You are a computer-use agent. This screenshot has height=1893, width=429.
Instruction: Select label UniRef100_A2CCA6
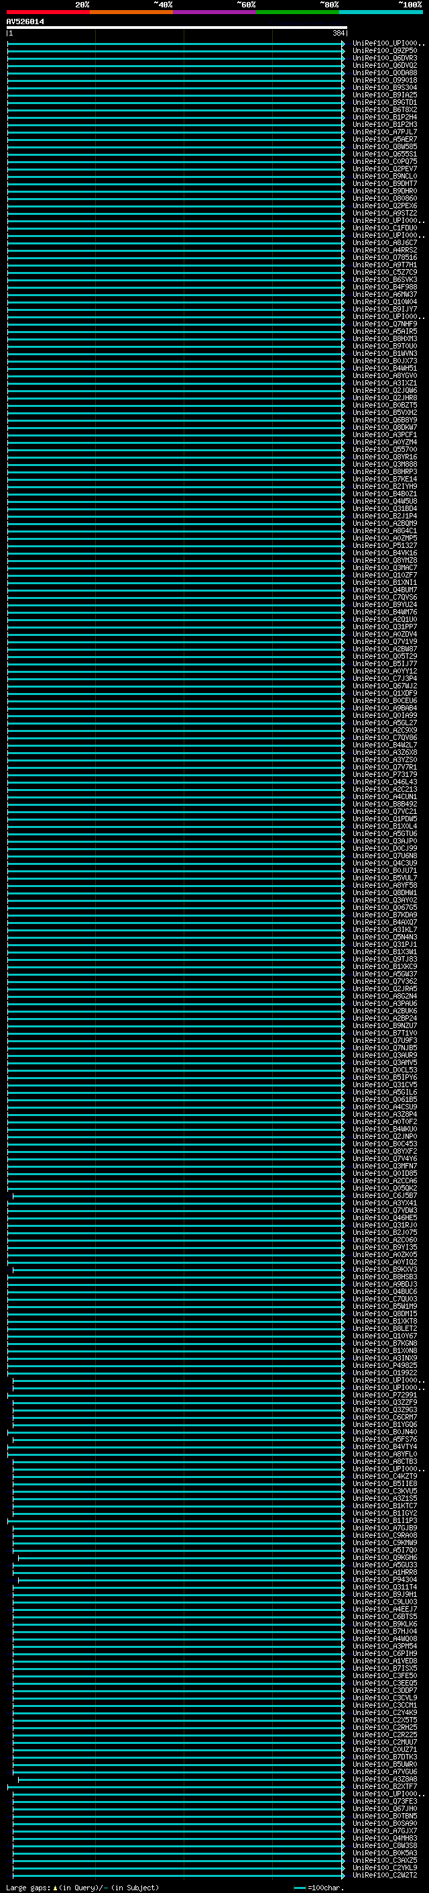[x=384, y=1183]
